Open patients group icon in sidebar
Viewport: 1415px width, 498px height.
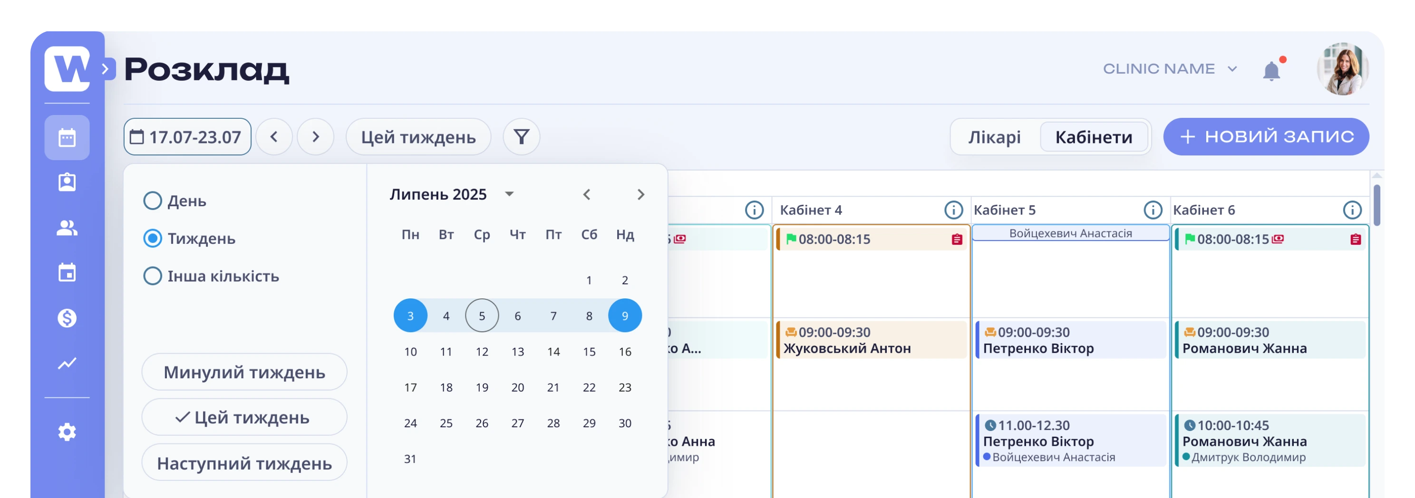tap(67, 228)
